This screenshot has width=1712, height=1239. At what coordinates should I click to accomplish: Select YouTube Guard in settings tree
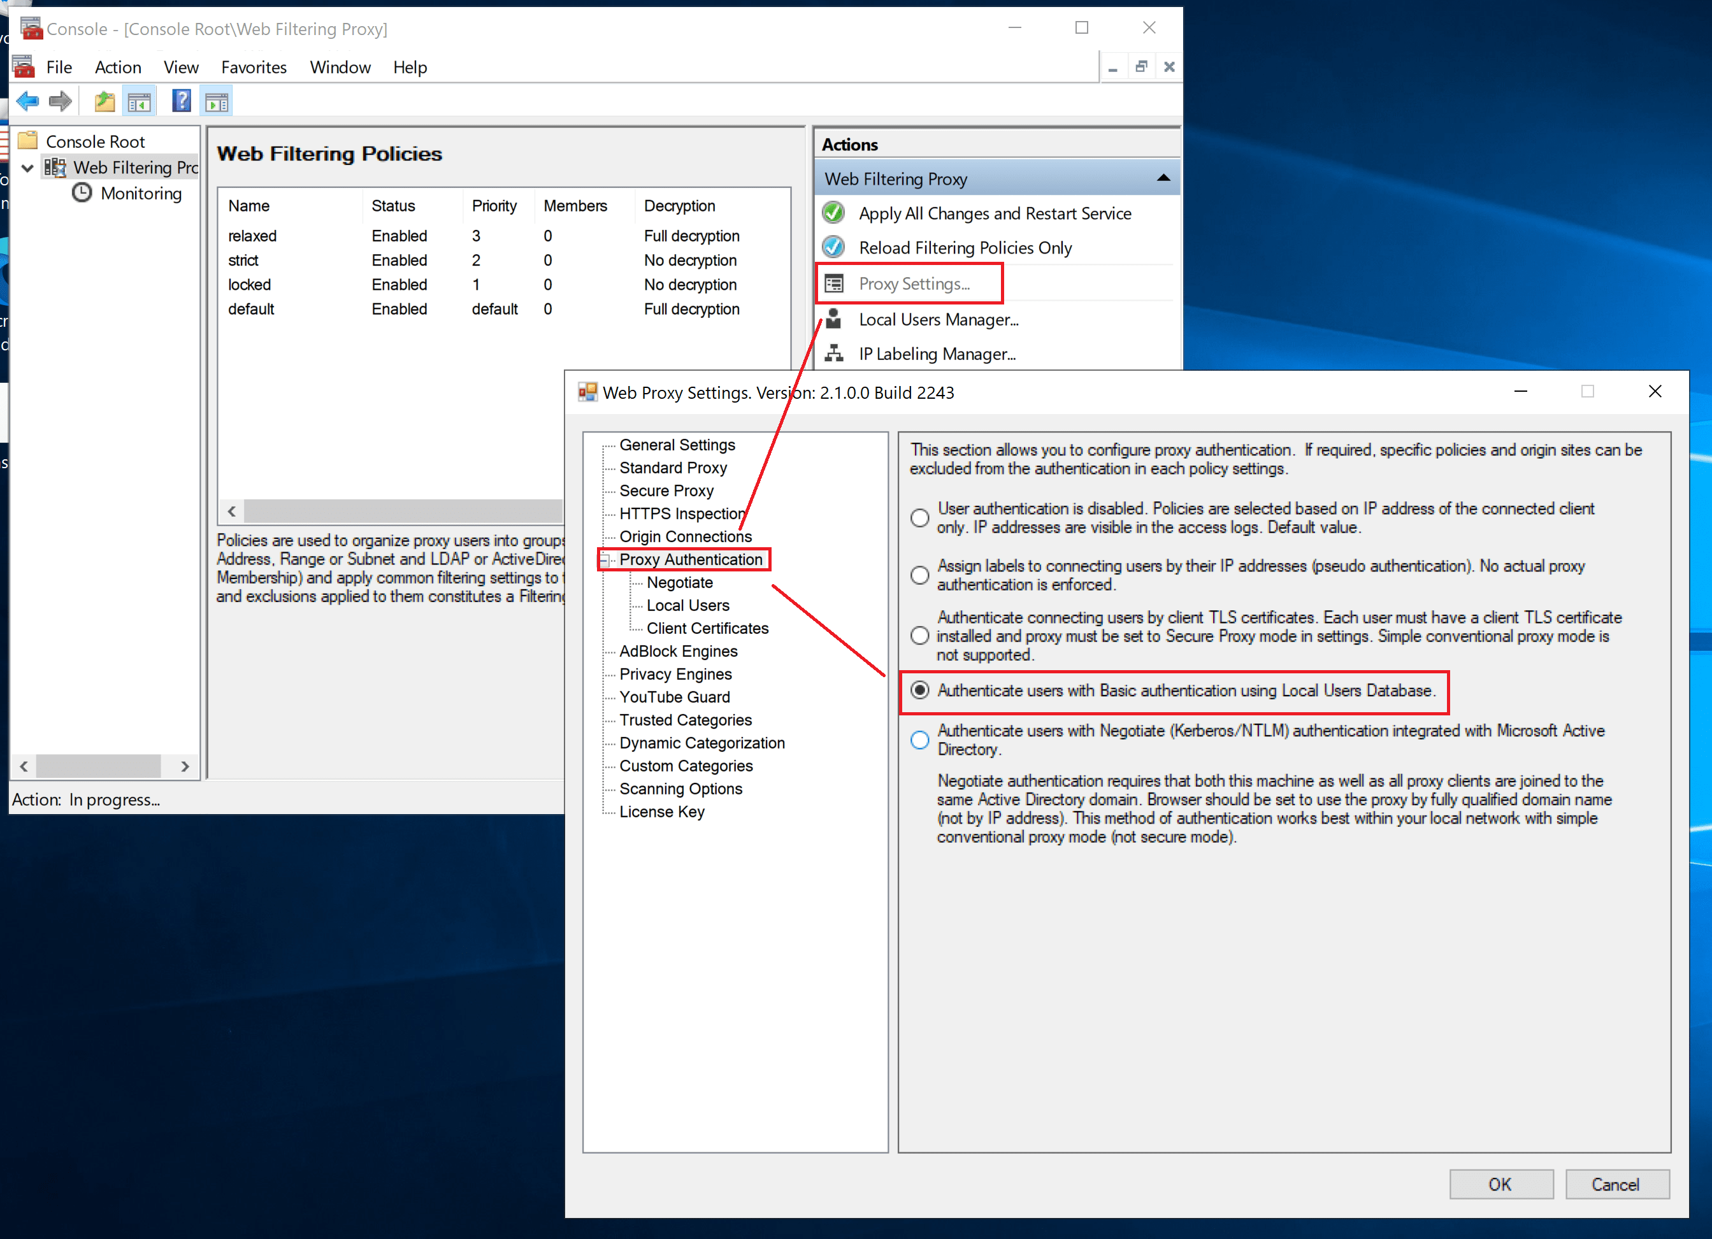[x=674, y=698]
